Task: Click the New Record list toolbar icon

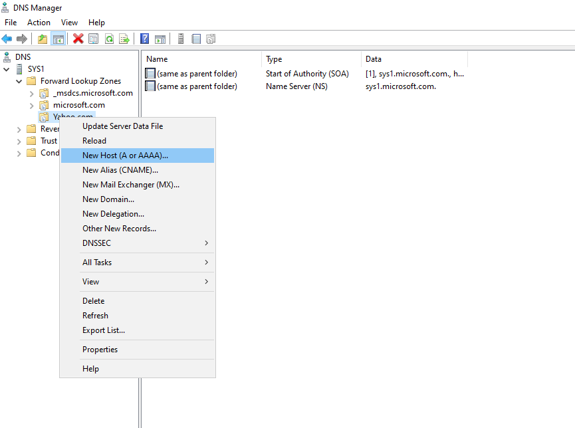Action: pyautogui.click(x=196, y=39)
